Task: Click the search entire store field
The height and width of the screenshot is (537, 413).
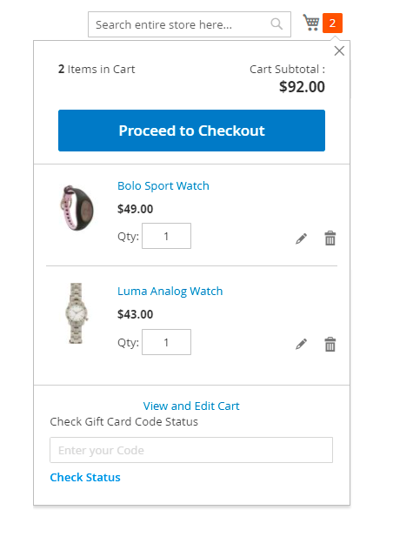Action: point(190,24)
